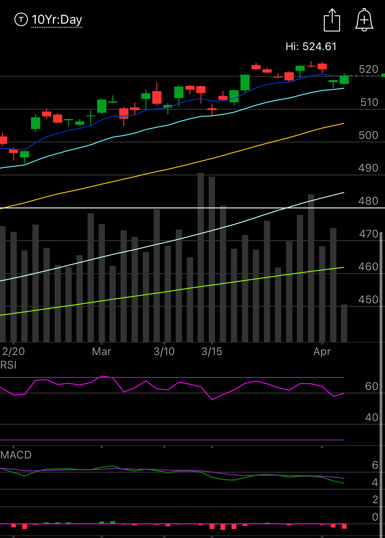Viewport: 385px width, 538px height.
Task: Tap the 480 price axis label
Action: pos(369,201)
